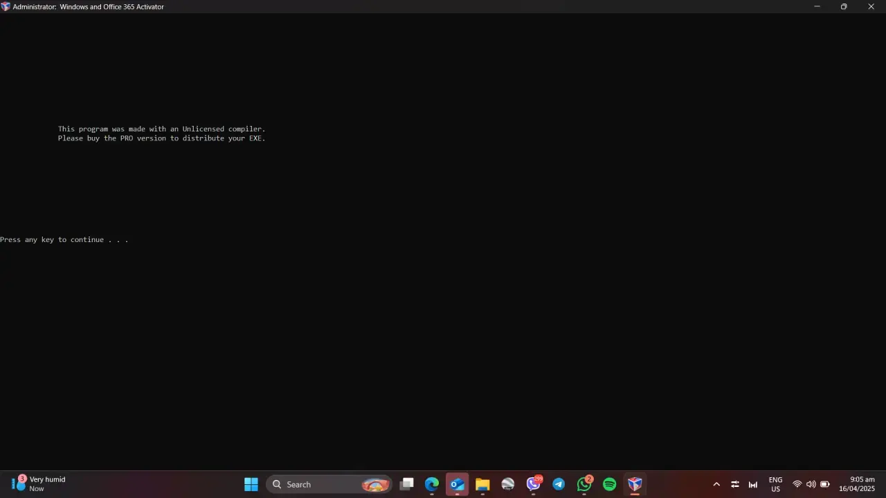Open Telegram from the taskbar
This screenshot has width=886, height=498.
click(x=559, y=484)
